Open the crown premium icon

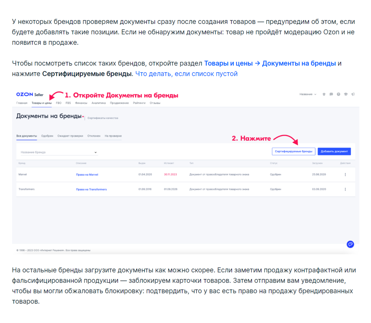point(324,94)
